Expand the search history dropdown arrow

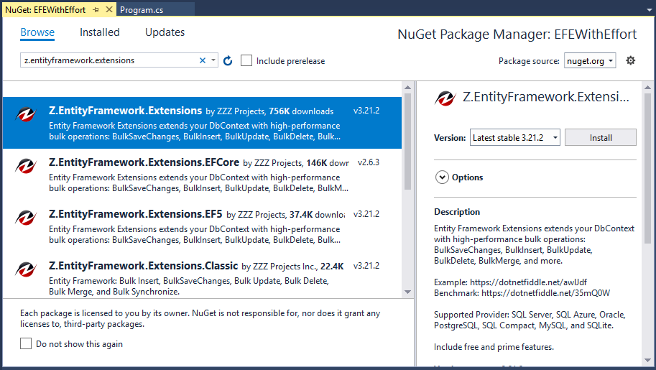click(x=213, y=60)
